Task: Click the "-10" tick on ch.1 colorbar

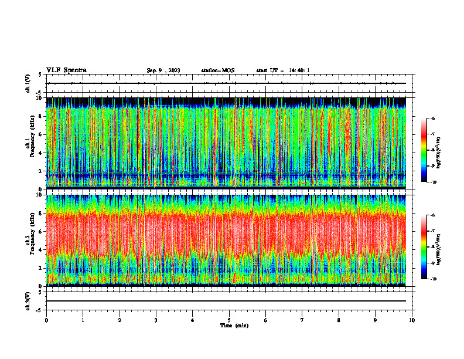Action: click(433, 182)
